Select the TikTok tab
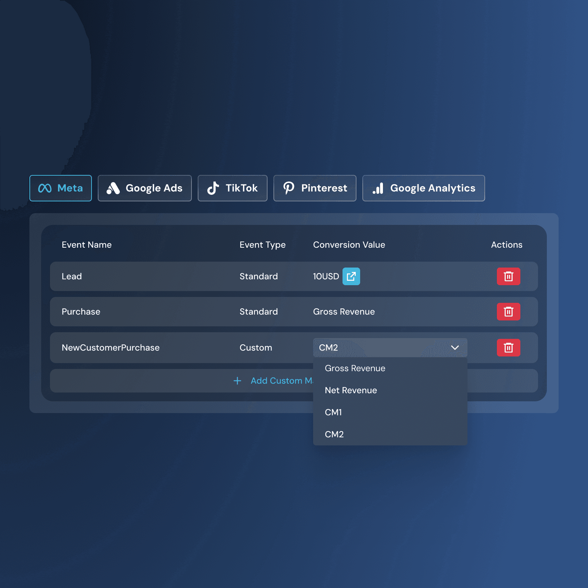 click(233, 188)
